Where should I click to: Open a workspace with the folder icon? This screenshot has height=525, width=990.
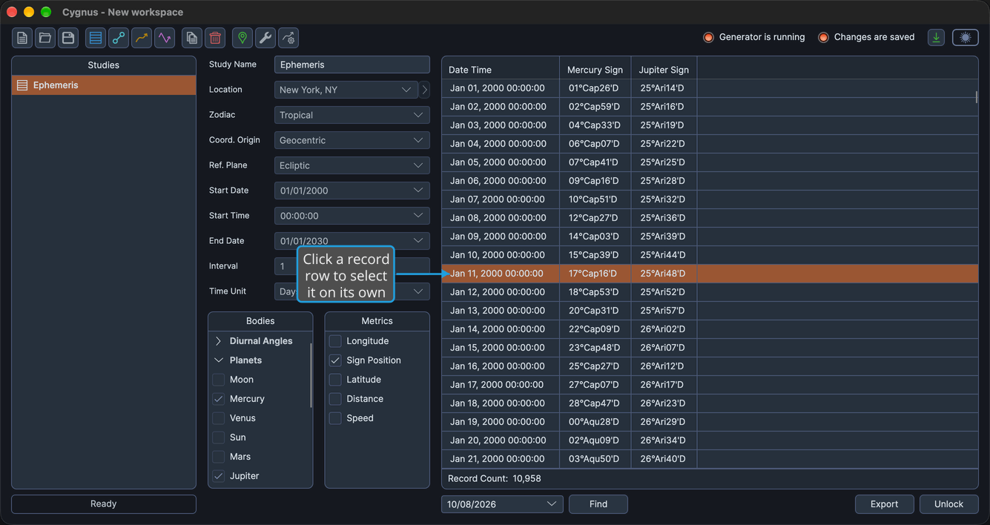pos(45,38)
